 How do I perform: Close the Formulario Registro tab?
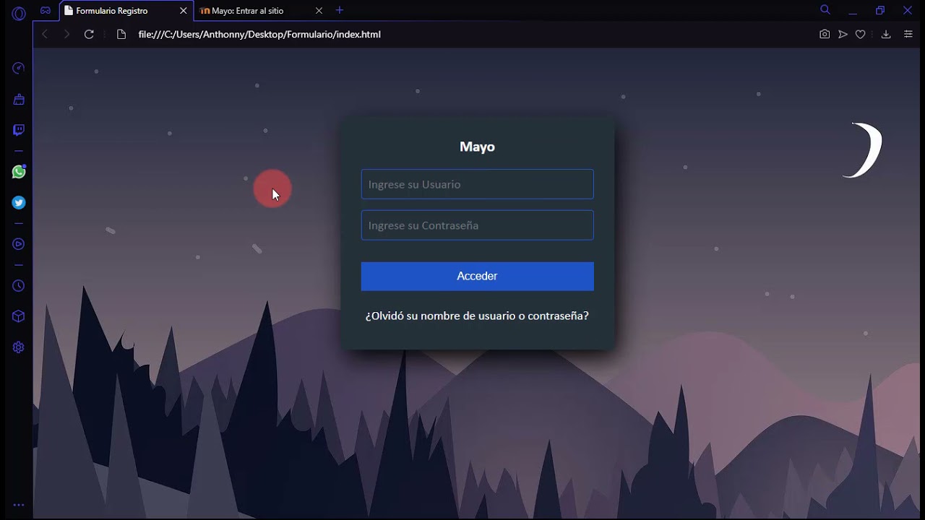coord(183,11)
